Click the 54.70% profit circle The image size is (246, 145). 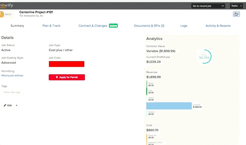[x=204, y=56]
